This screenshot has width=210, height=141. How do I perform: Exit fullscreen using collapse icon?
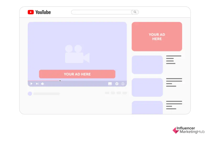[123, 84]
